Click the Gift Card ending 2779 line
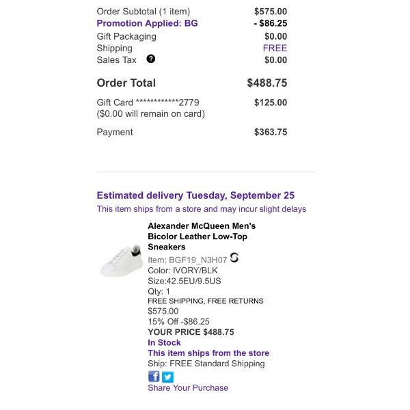The image size is (410, 410). coord(148,102)
